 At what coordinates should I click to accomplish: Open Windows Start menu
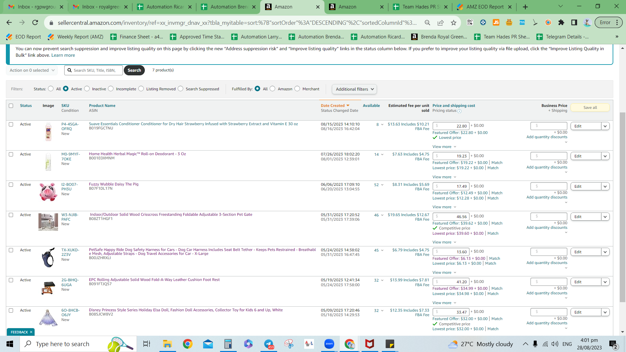(x=10, y=344)
